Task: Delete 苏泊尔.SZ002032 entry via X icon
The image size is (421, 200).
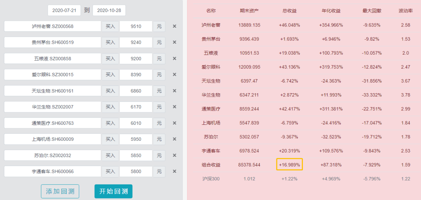Action: pyautogui.click(x=174, y=155)
